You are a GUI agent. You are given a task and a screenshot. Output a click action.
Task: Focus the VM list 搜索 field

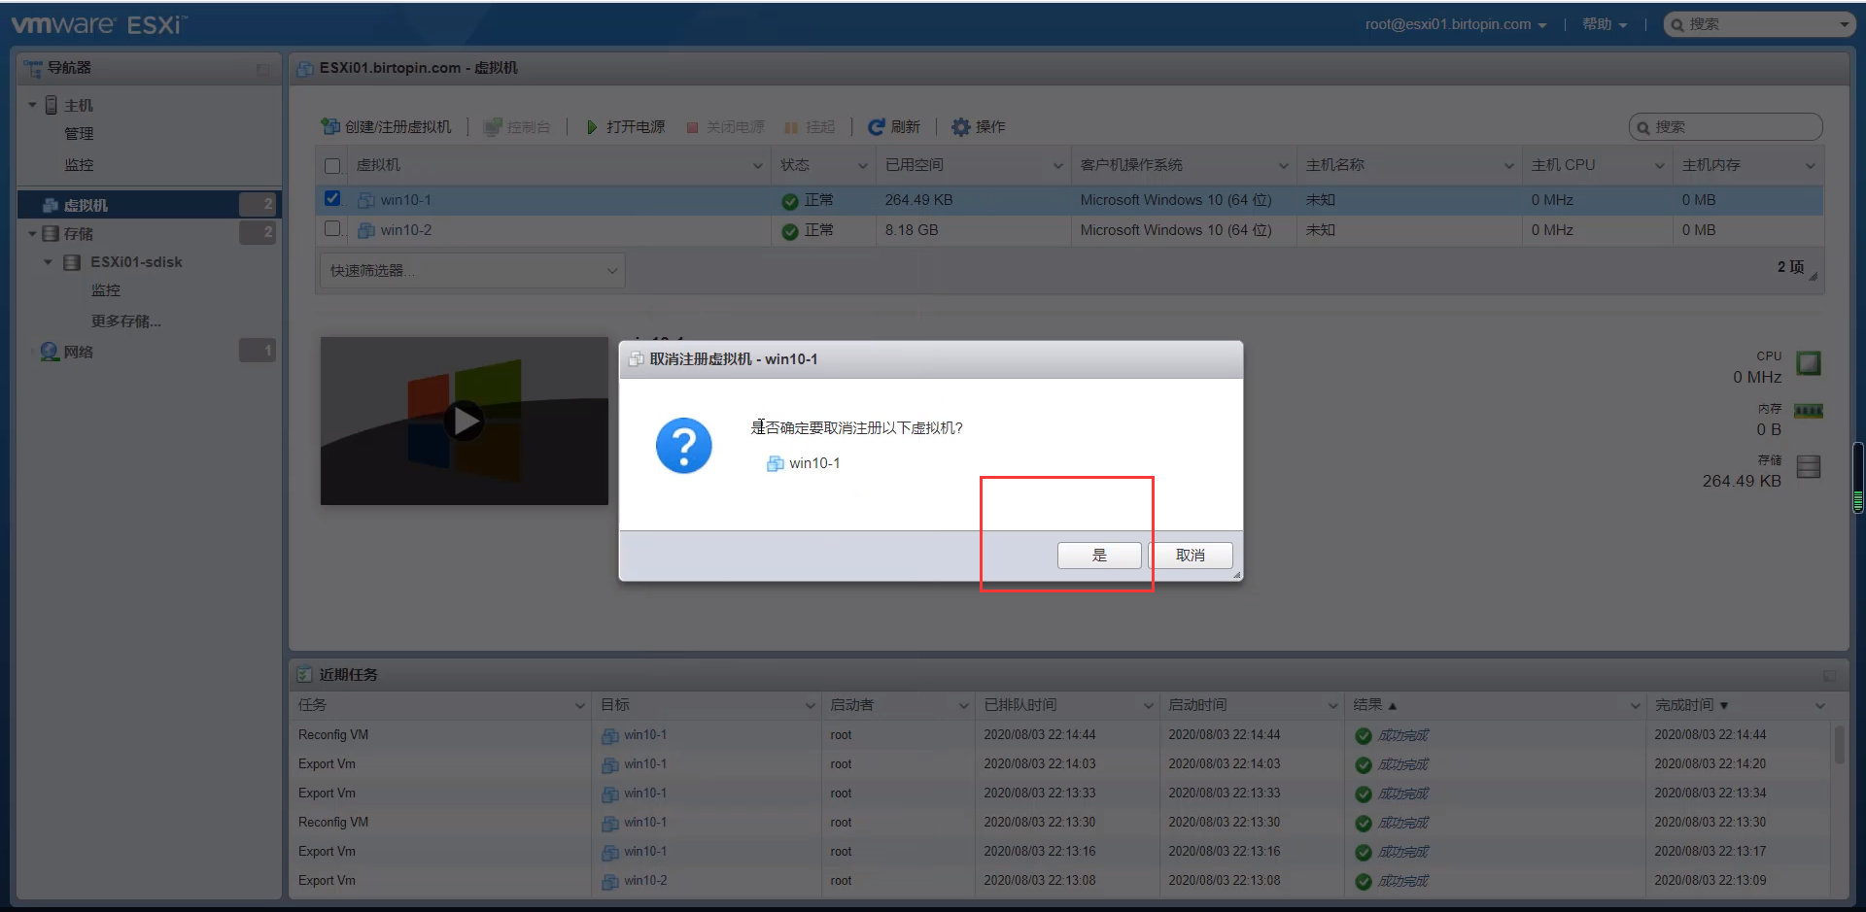coord(1725,127)
